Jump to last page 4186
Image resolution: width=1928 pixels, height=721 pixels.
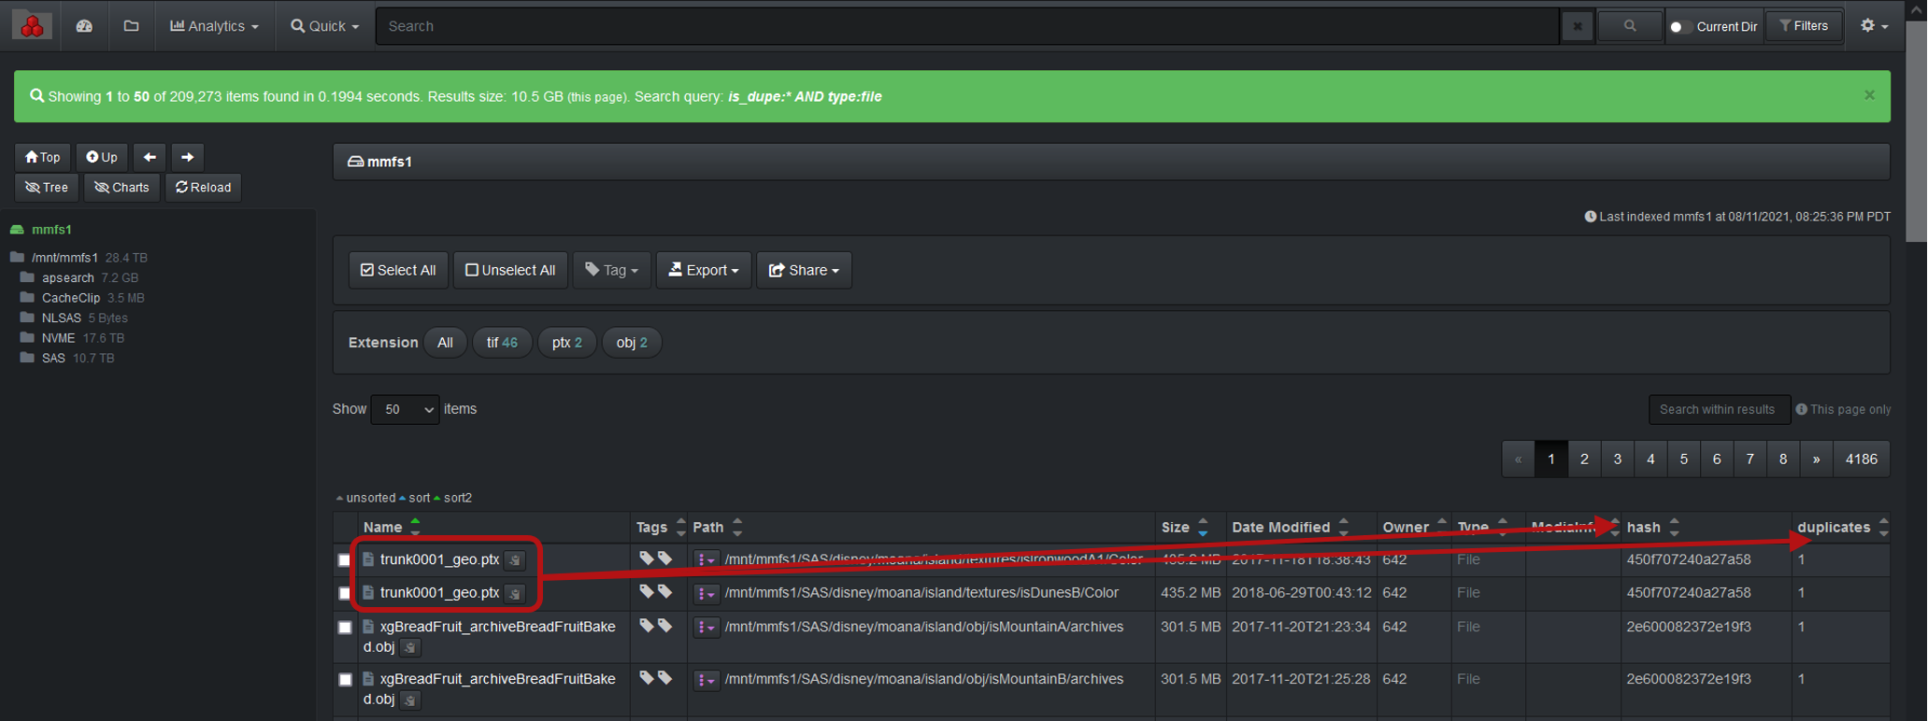pyautogui.click(x=1861, y=459)
